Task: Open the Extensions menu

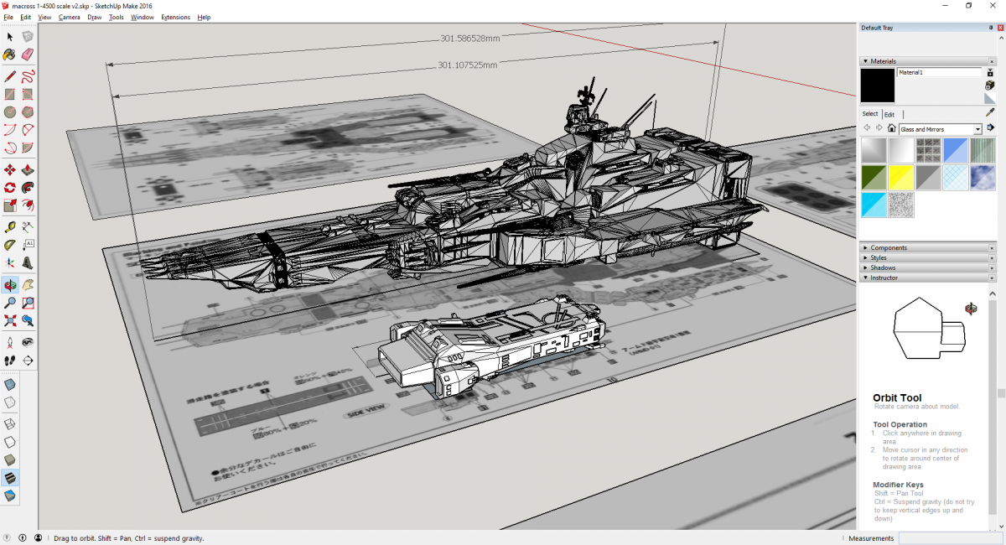Action: click(175, 17)
